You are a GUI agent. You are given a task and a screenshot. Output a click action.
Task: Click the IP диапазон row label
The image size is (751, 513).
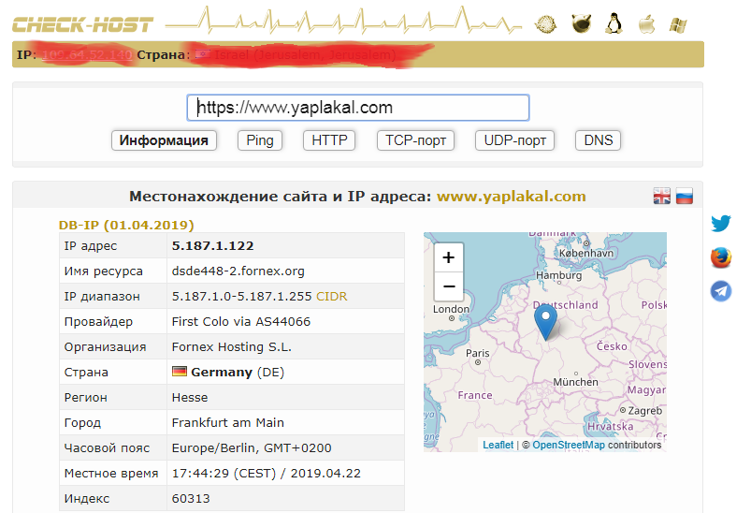pyautogui.click(x=102, y=297)
